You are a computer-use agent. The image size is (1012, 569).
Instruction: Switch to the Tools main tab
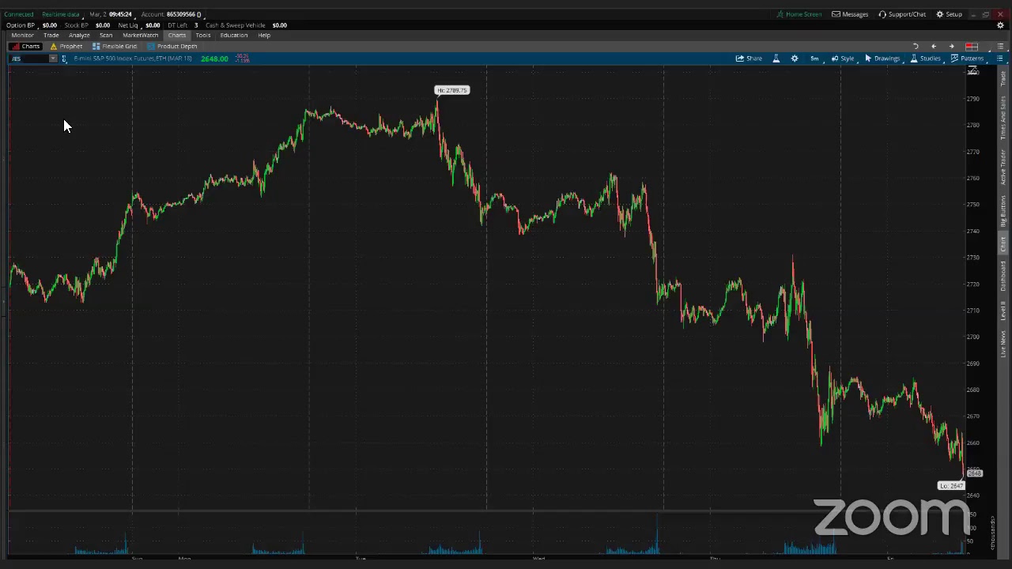[202, 35]
